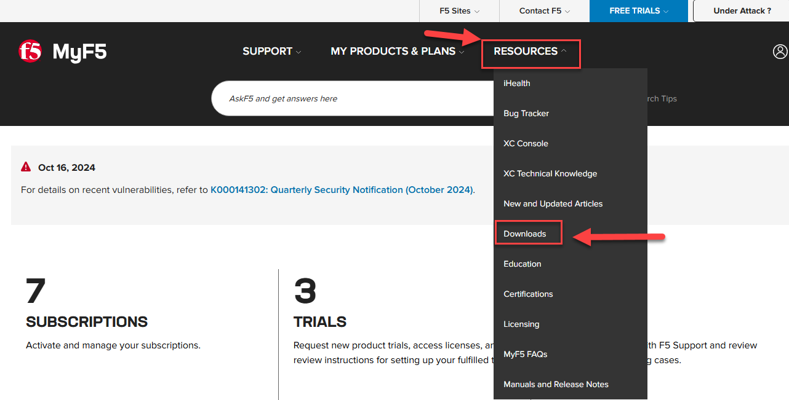789x400 pixels.
Task: Open K000141302 Quarterly Security Notification link
Action: pyautogui.click(x=342, y=190)
